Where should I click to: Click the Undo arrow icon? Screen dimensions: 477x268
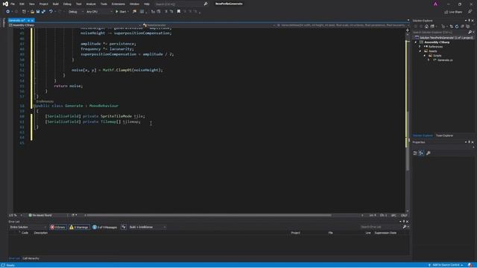click(x=51, y=12)
